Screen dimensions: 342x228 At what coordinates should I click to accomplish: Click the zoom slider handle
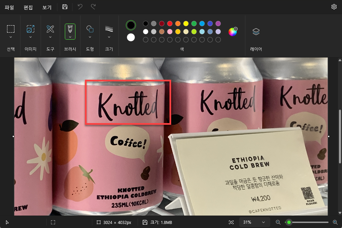click(x=289, y=222)
